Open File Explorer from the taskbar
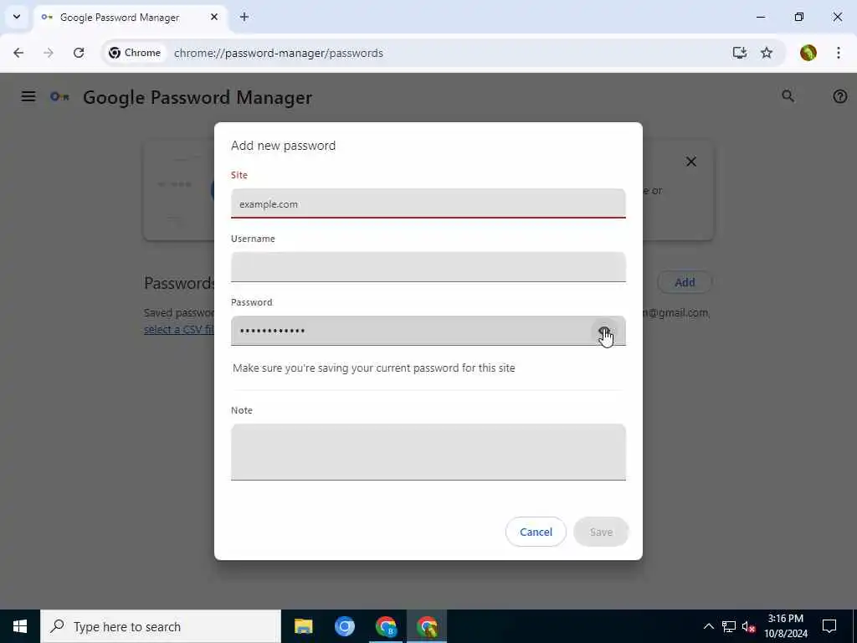The width and height of the screenshot is (857, 643). click(303, 626)
